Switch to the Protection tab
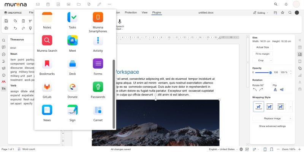Screen dimensions: 304x152 [x=131, y=13]
